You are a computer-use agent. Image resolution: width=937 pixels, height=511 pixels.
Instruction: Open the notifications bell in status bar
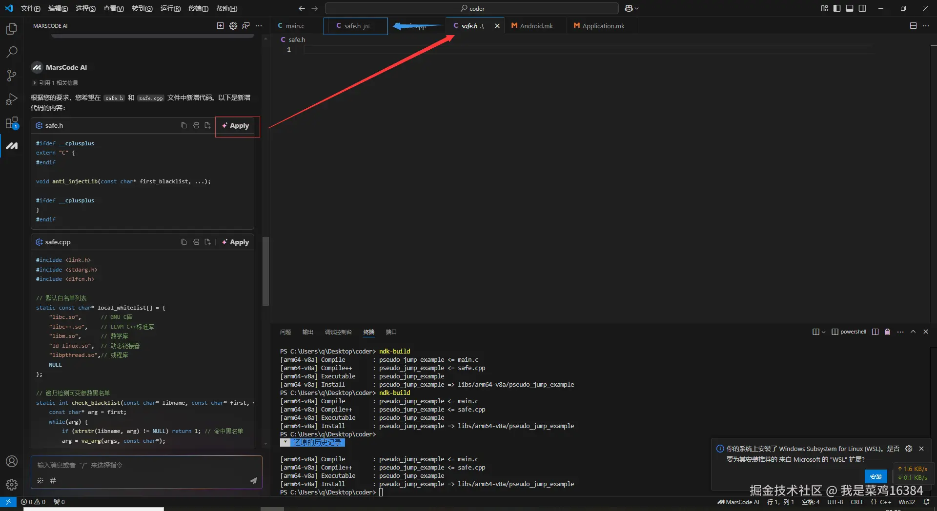pyautogui.click(x=926, y=502)
